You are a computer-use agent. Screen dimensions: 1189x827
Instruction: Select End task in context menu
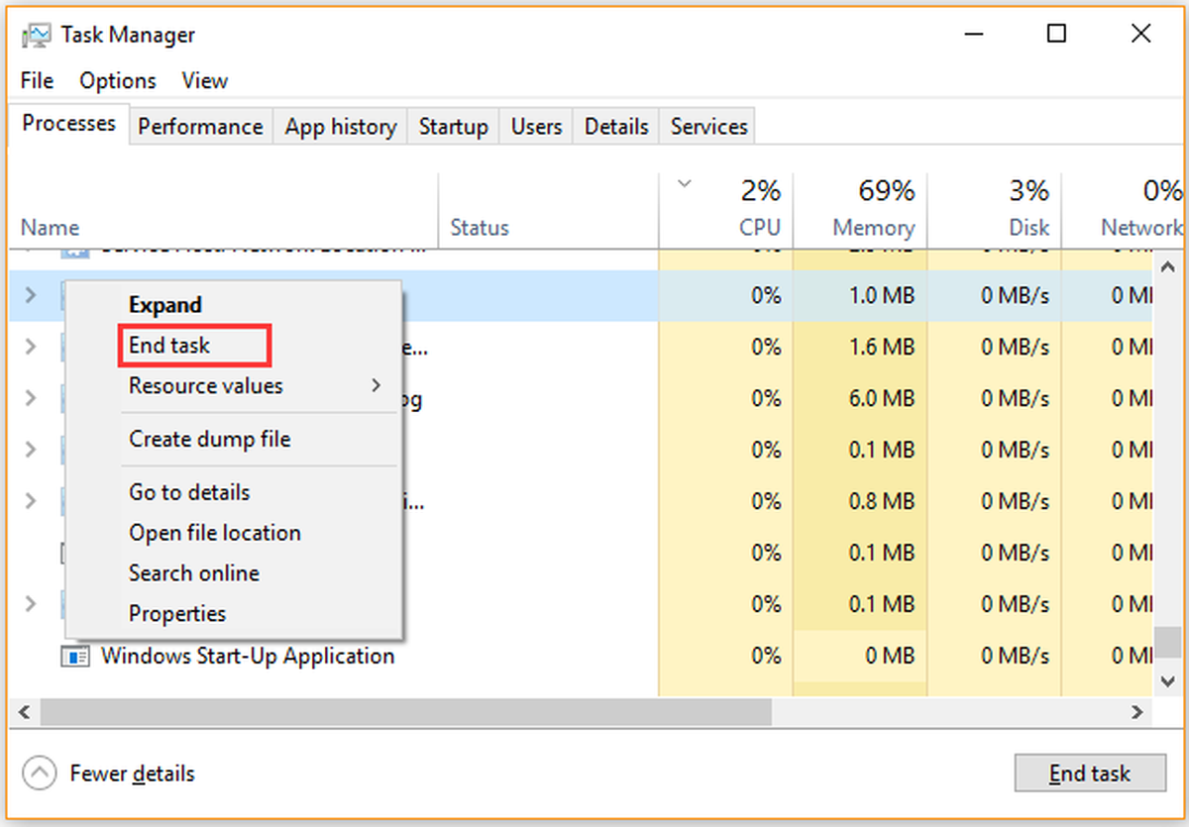[169, 345]
